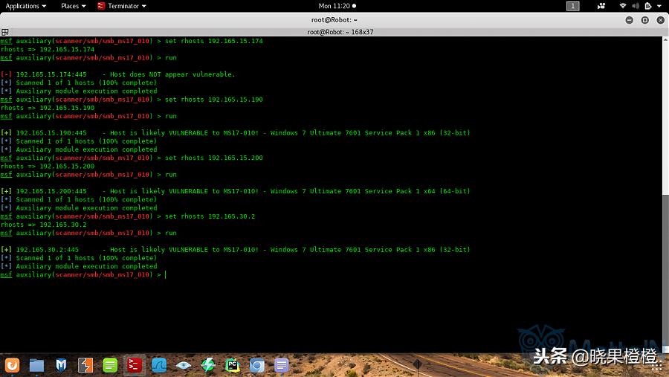This screenshot has height=377, width=669.
Task: Click the active msf prompt cursor line
Action: click(x=83, y=274)
